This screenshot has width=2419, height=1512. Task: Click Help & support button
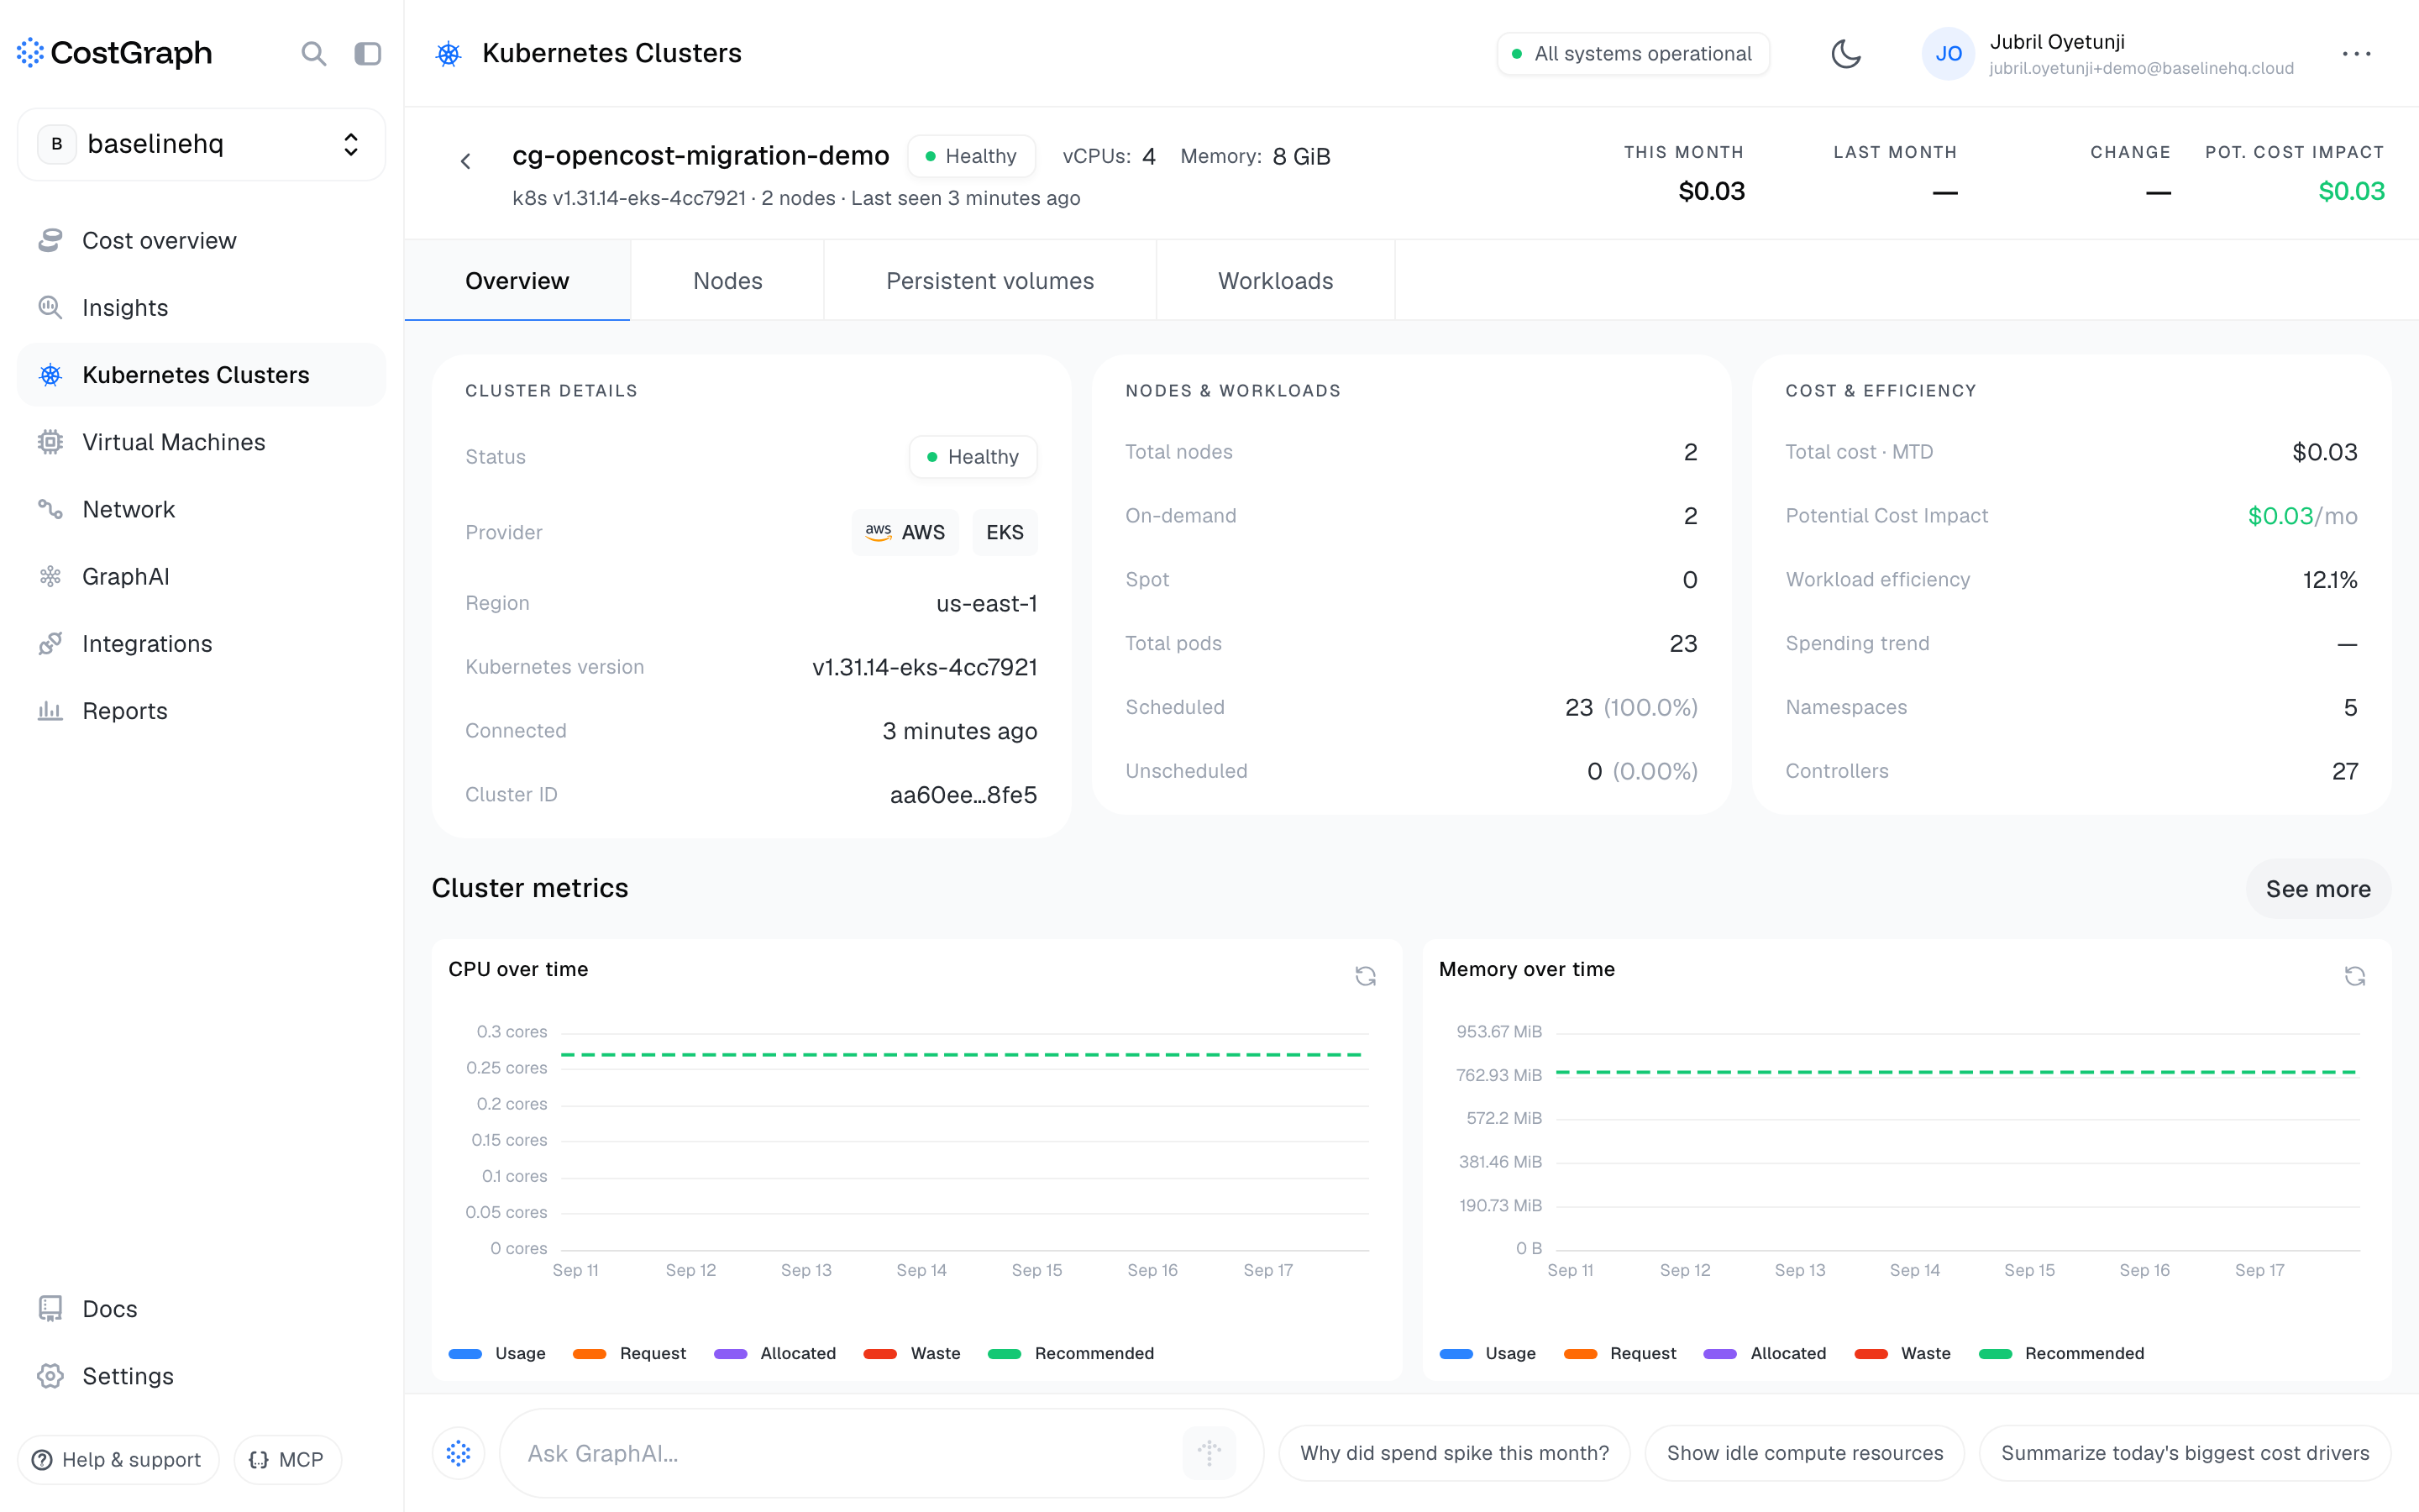click(x=118, y=1459)
